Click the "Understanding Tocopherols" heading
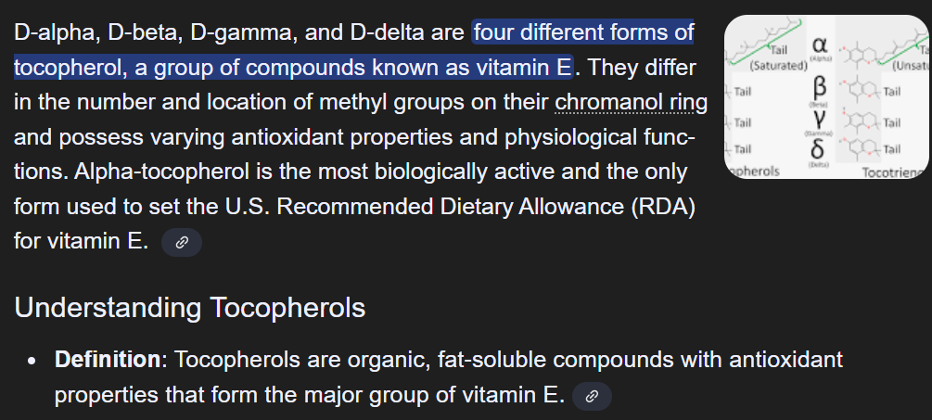 tap(190, 308)
